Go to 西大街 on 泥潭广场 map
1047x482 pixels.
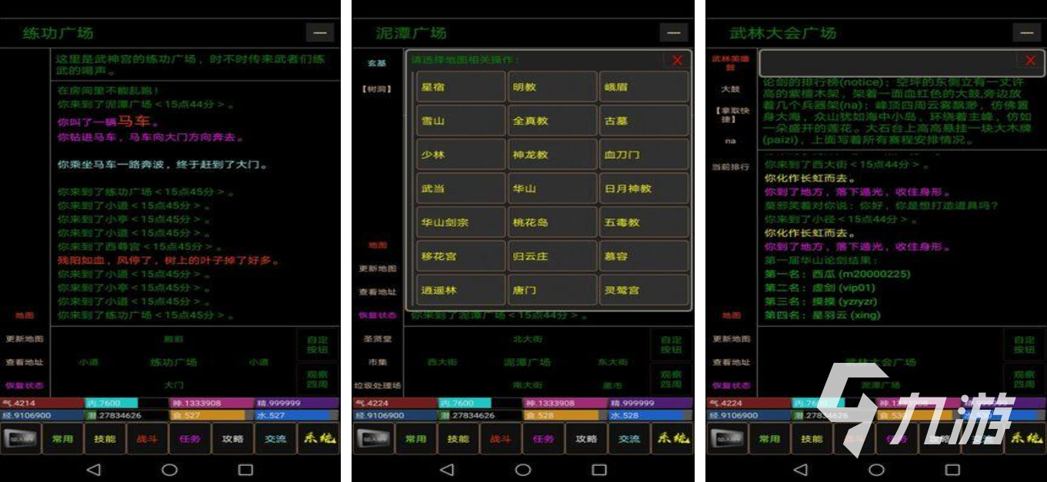coord(442,362)
